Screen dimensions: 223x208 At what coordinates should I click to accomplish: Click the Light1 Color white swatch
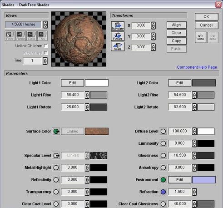[97, 83]
